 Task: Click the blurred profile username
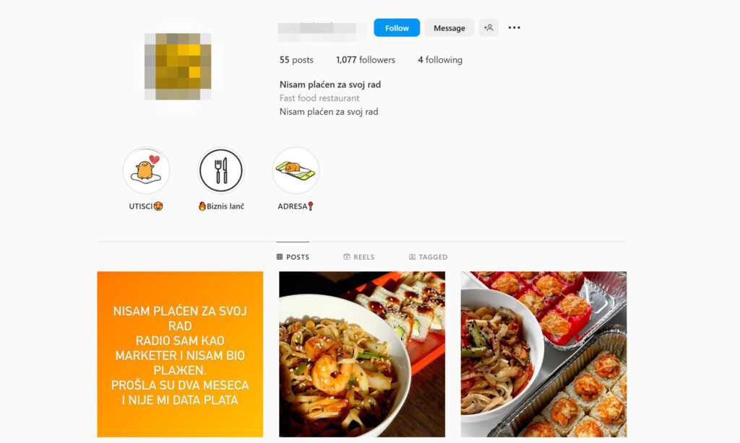coord(322,28)
